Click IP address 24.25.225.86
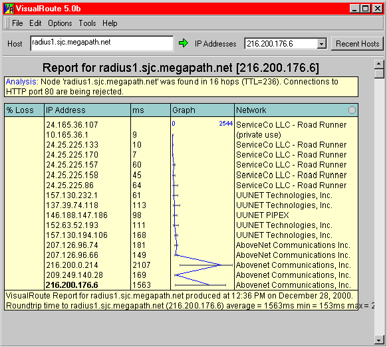This screenshot has width=387, height=347. [70, 185]
